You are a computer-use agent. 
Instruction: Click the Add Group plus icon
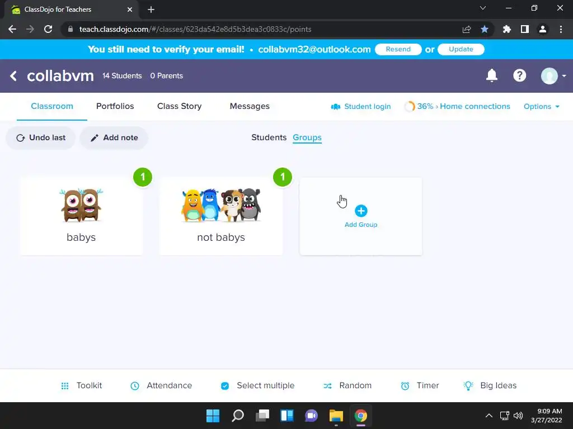click(x=361, y=211)
